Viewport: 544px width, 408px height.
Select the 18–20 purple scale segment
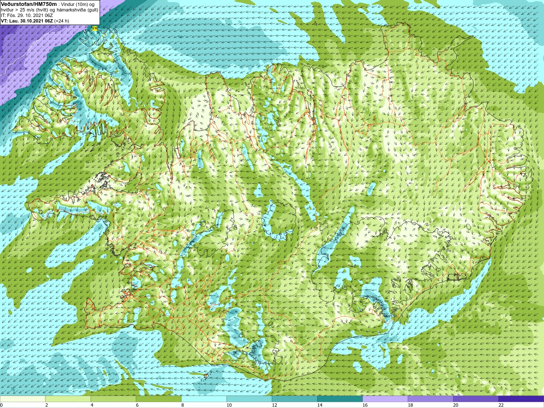[x=431, y=399]
